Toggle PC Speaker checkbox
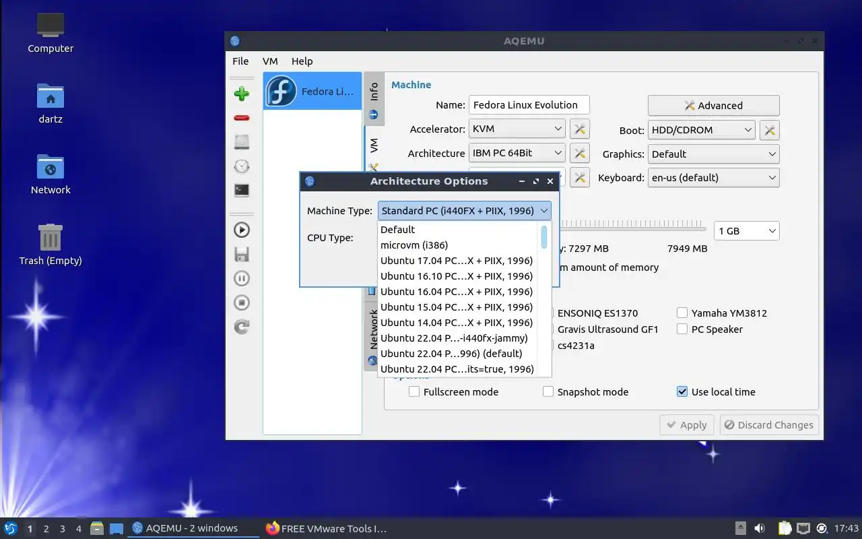The width and height of the screenshot is (862, 539). [682, 329]
